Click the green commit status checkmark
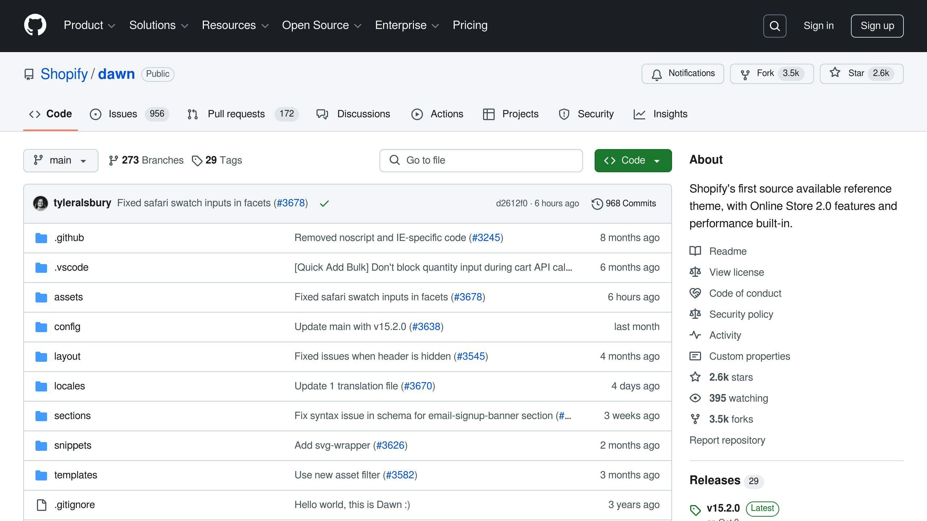 click(324, 203)
